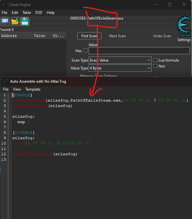Click the Value column header in results list
The image size is (192, 219).
click(x=42, y=36)
